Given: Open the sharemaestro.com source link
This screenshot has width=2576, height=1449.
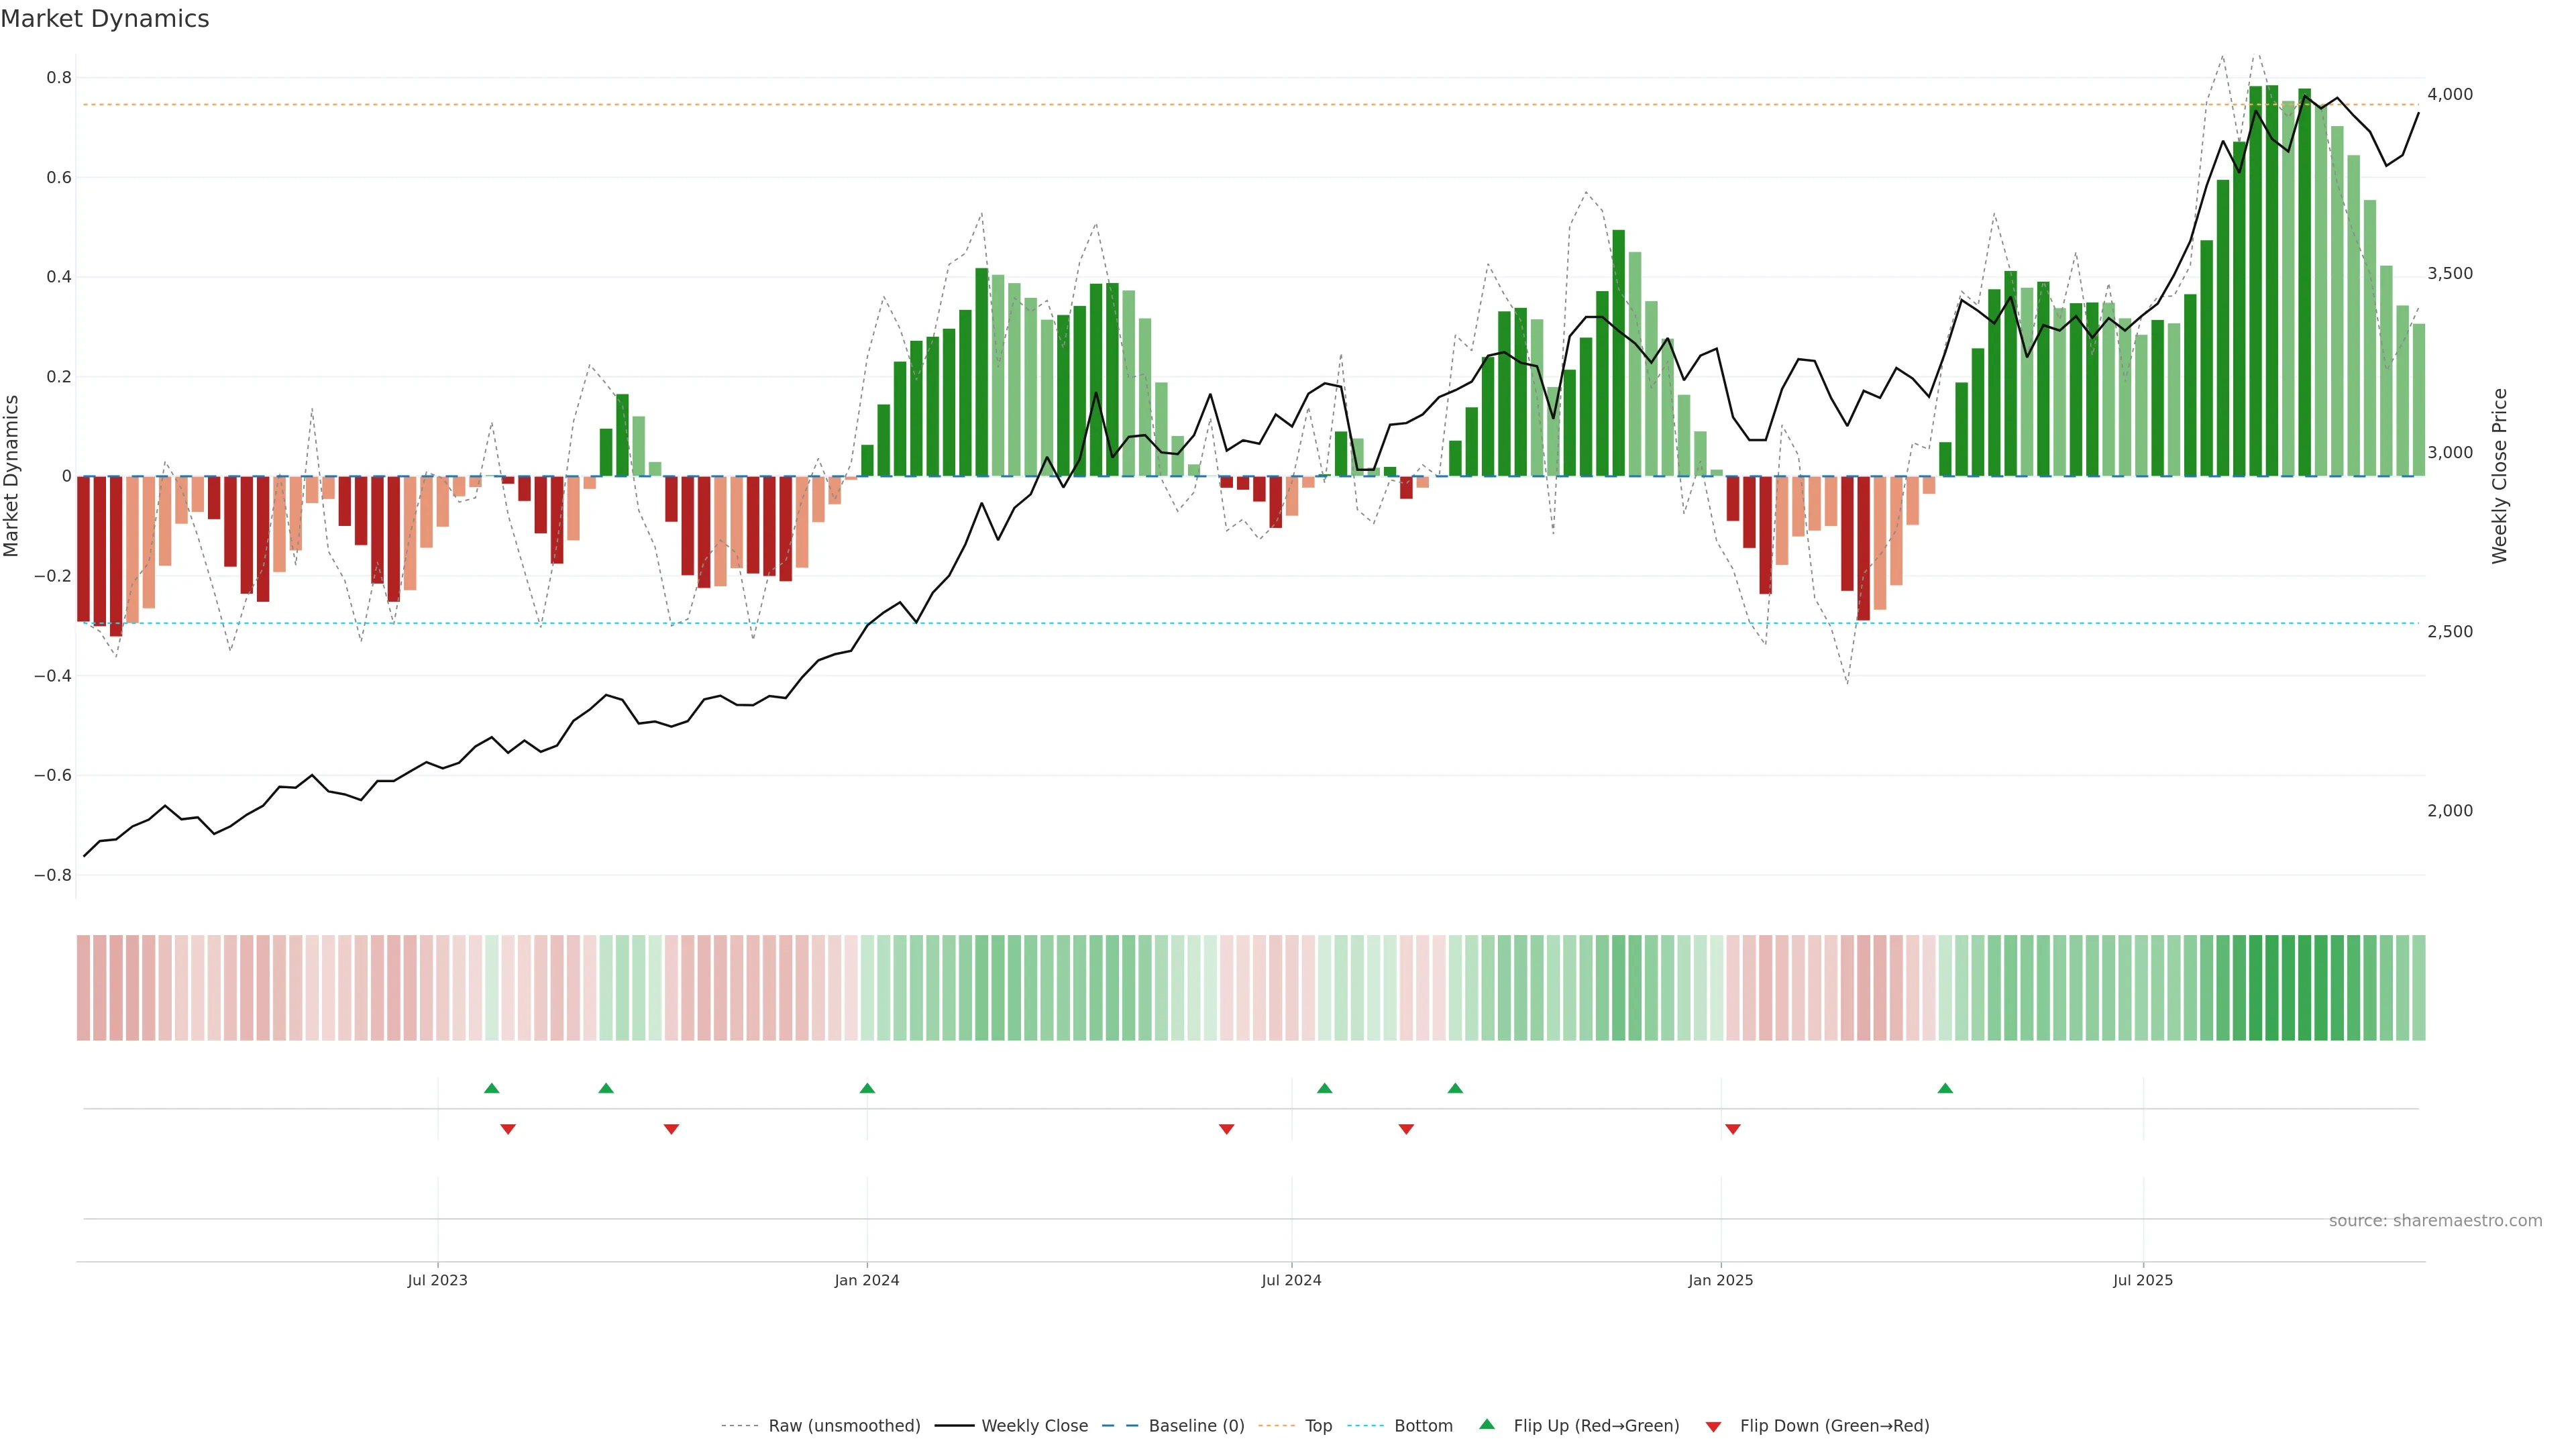Looking at the screenshot, I should (2435, 1220).
